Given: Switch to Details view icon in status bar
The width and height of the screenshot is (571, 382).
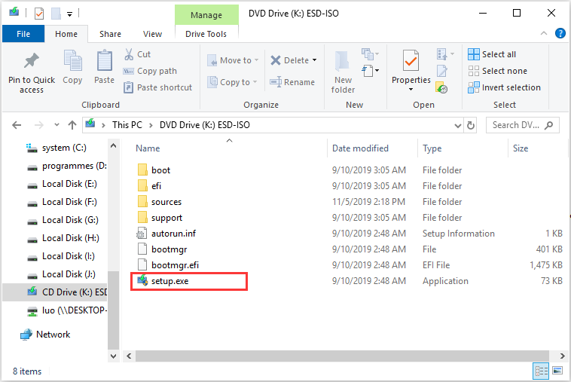Looking at the screenshot, I should (x=541, y=371).
